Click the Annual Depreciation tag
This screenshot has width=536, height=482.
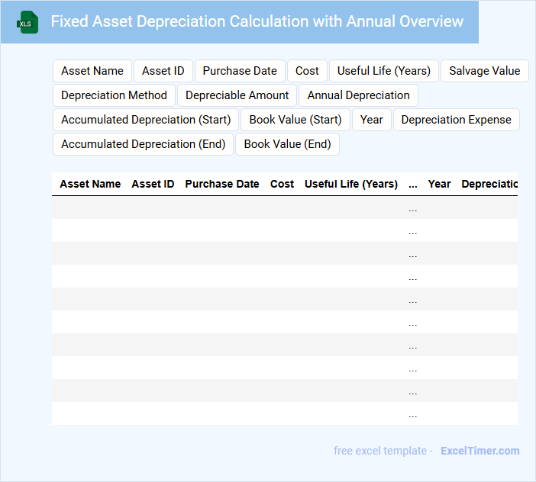tap(358, 95)
